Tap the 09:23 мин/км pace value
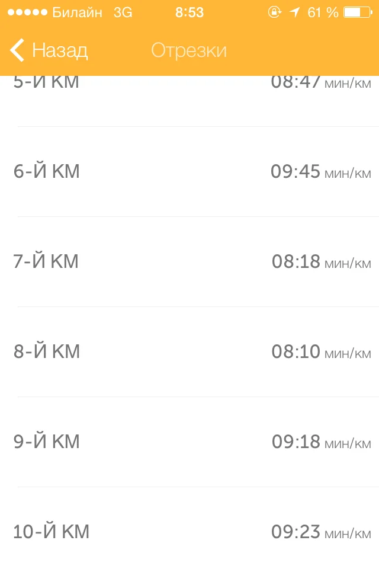The height and width of the screenshot is (569, 379). (321, 532)
